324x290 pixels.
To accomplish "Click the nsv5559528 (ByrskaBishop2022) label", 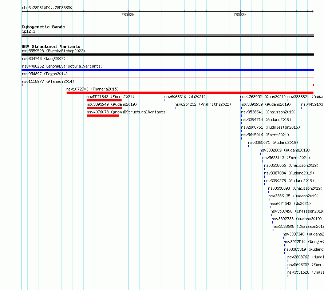I will click(54, 51).
